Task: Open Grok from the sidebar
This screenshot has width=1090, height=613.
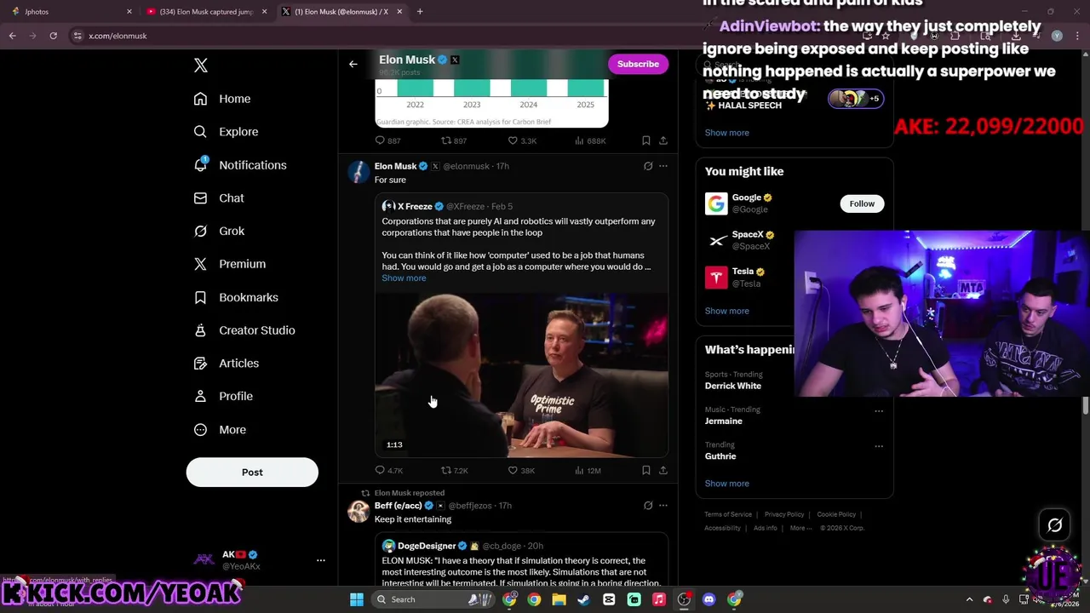Action: tap(219, 231)
